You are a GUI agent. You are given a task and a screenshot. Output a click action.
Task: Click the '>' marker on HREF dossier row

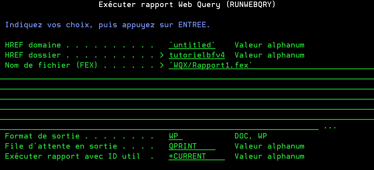pos(162,55)
